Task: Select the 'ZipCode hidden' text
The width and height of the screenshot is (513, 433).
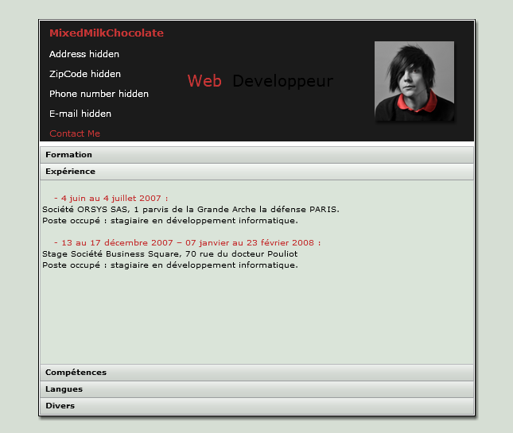Action: pyautogui.click(x=85, y=74)
